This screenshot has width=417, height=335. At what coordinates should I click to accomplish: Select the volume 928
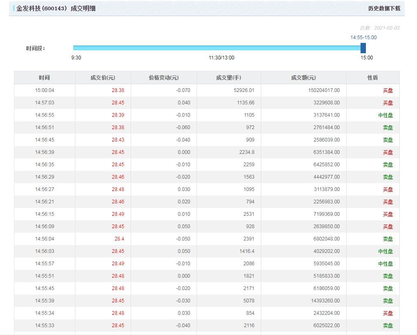point(250,226)
